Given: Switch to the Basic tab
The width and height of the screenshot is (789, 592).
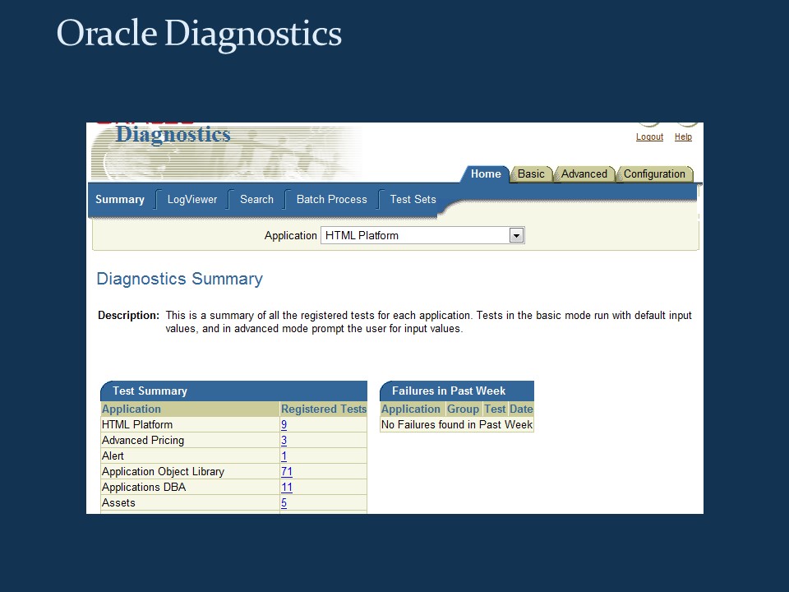Looking at the screenshot, I should click(531, 174).
